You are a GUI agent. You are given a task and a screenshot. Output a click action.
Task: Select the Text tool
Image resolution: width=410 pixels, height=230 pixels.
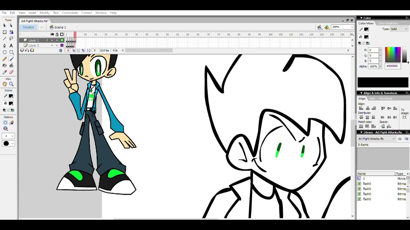pos(11,45)
